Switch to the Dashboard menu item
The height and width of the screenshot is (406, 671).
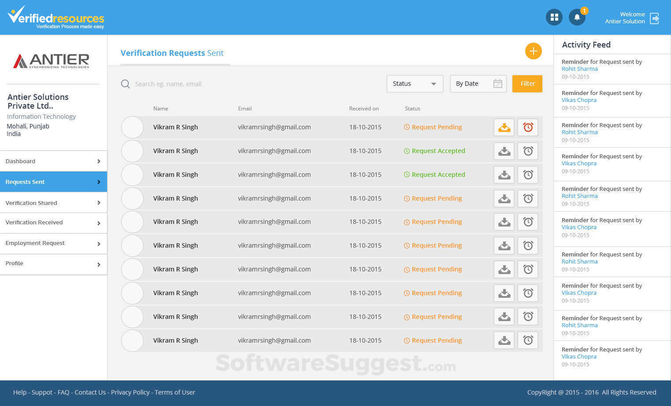pos(20,161)
